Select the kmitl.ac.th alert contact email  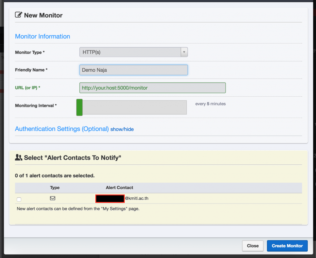[122, 199]
